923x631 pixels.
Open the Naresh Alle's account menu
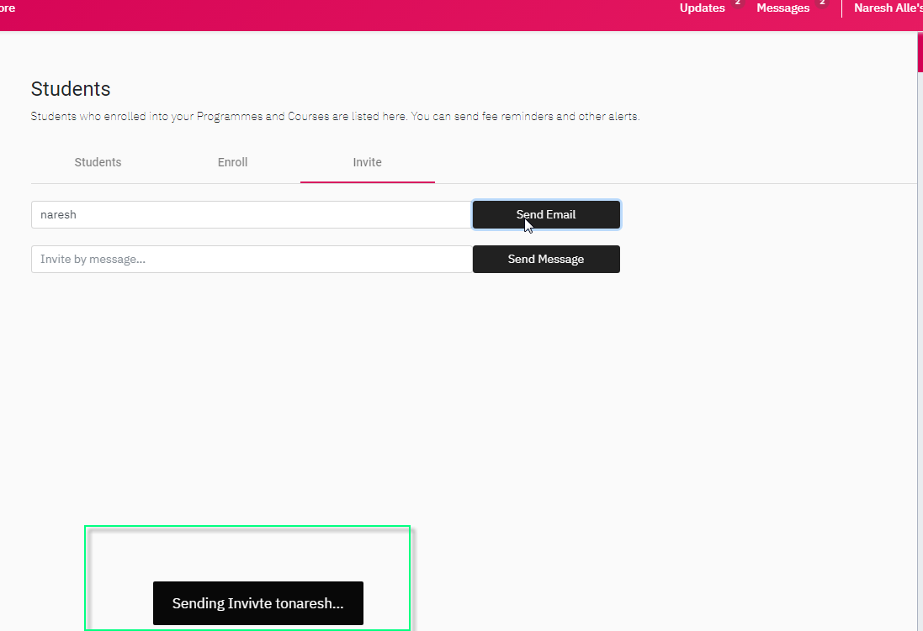(889, 8)
